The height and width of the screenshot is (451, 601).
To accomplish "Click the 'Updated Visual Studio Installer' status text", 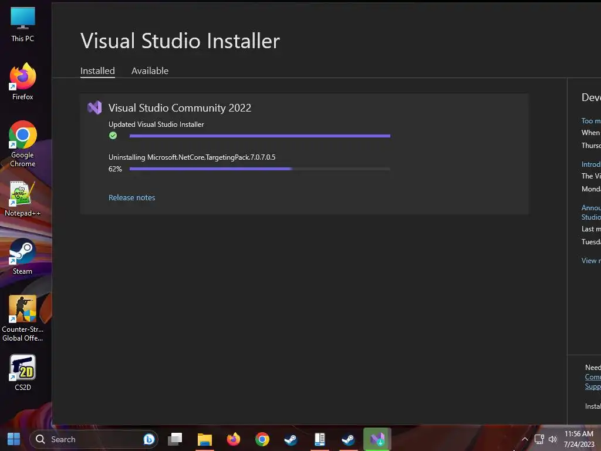I will click(x=156, y=124).
